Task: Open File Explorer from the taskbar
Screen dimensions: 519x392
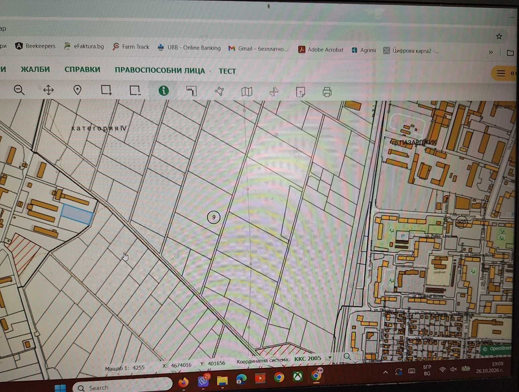Action: 222,380
